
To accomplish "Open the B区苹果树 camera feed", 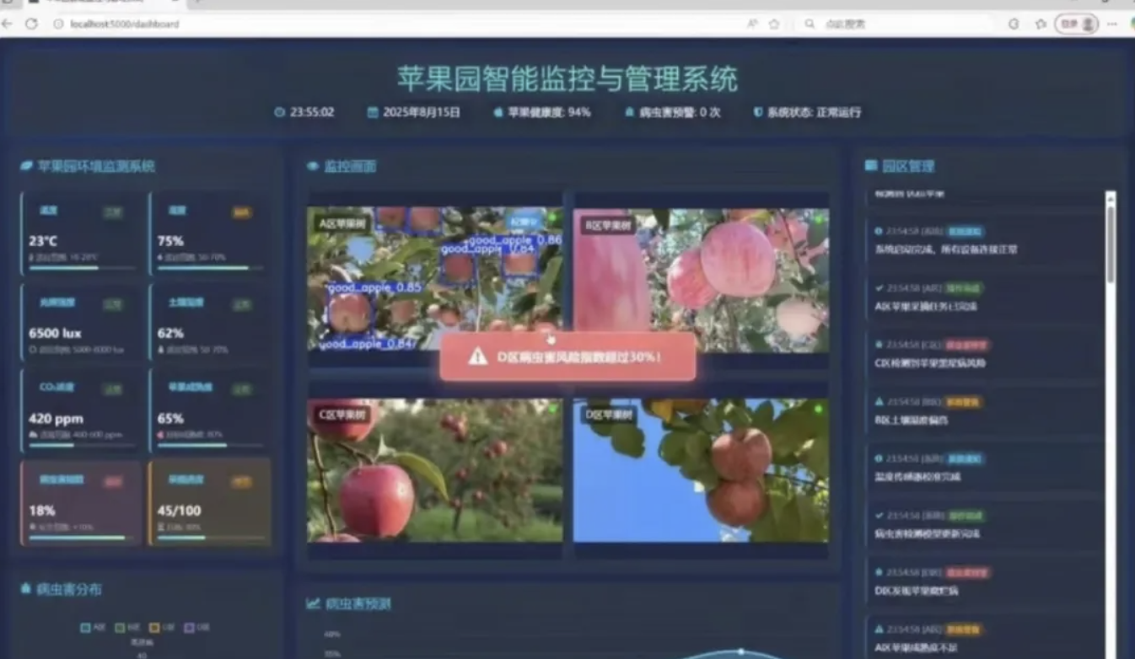I will 701,279.
